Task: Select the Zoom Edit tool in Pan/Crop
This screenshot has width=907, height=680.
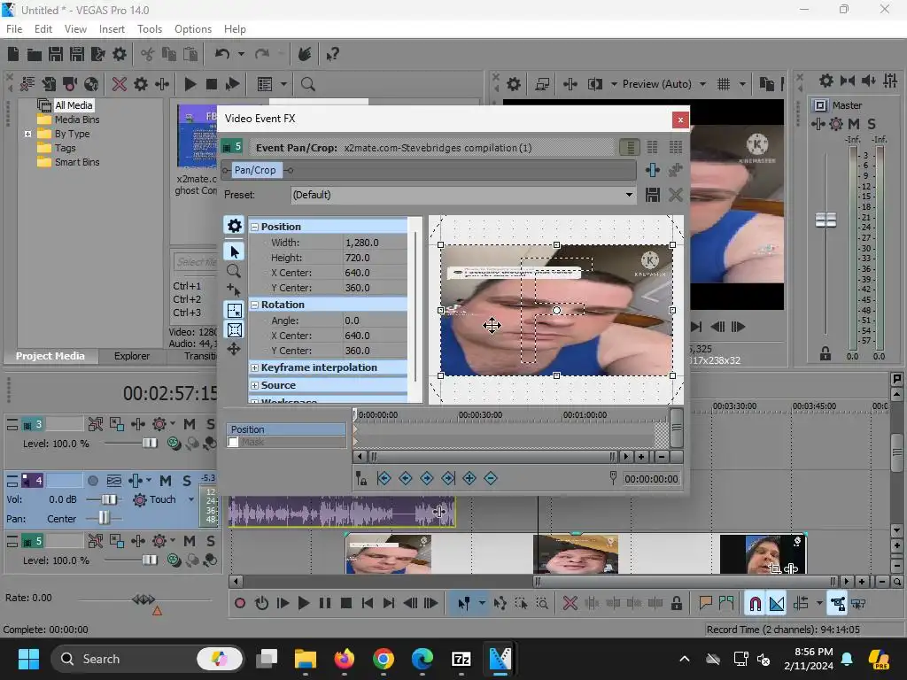Action: coord(234,271)
